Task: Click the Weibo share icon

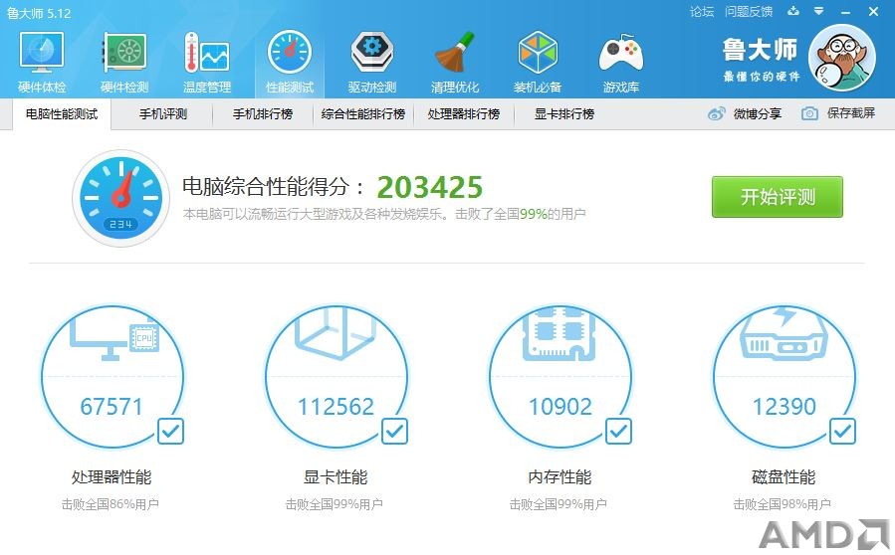Action: coord(717,113)
